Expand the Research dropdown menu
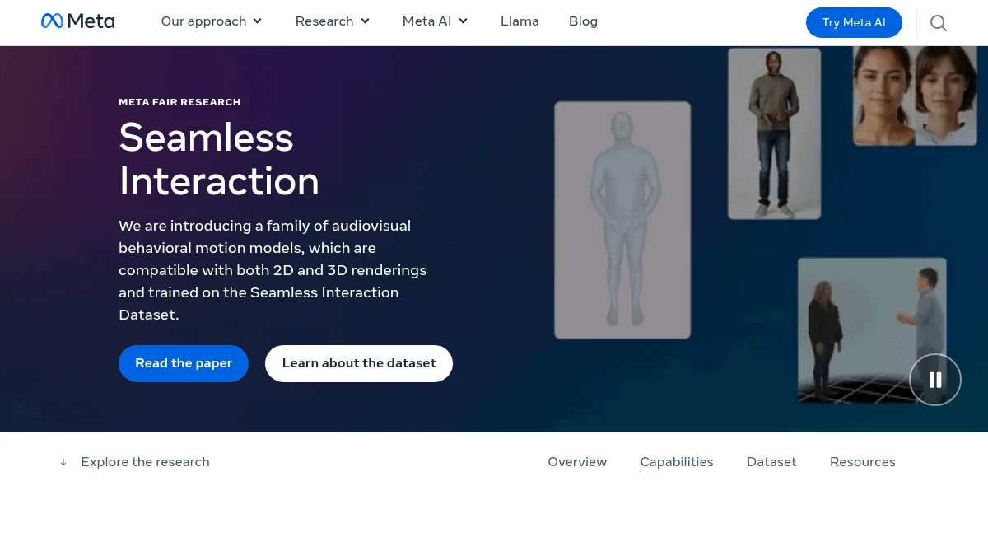This screenshot has width=988, height=556. [x=332, y=21]
